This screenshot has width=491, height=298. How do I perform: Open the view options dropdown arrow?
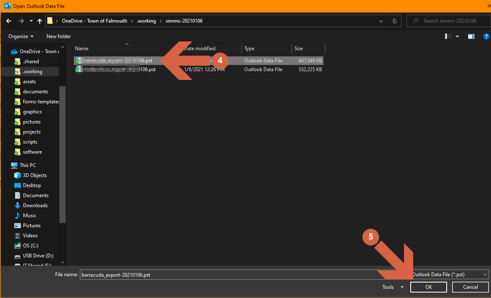[457, 36]
